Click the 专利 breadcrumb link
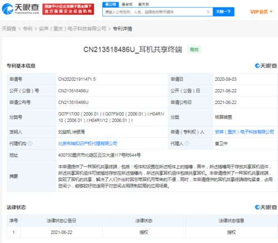278x243 pixels. click(28, 29)
